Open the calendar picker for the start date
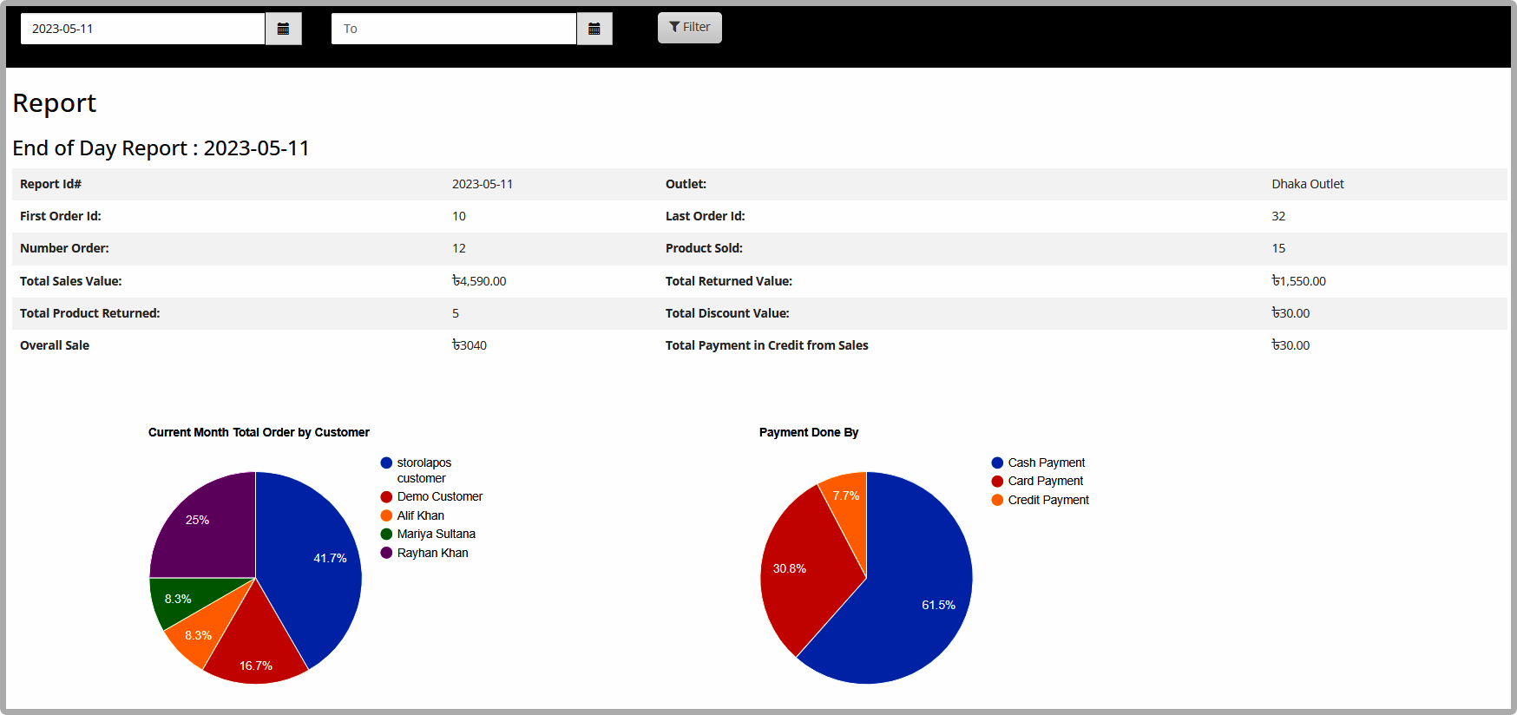This screenshot has width=1517, height=715. [x=283, y=29]
